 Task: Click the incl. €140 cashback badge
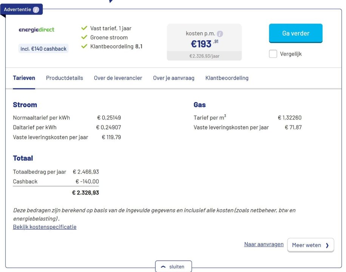pyautogui.click(x=43, y=48)
